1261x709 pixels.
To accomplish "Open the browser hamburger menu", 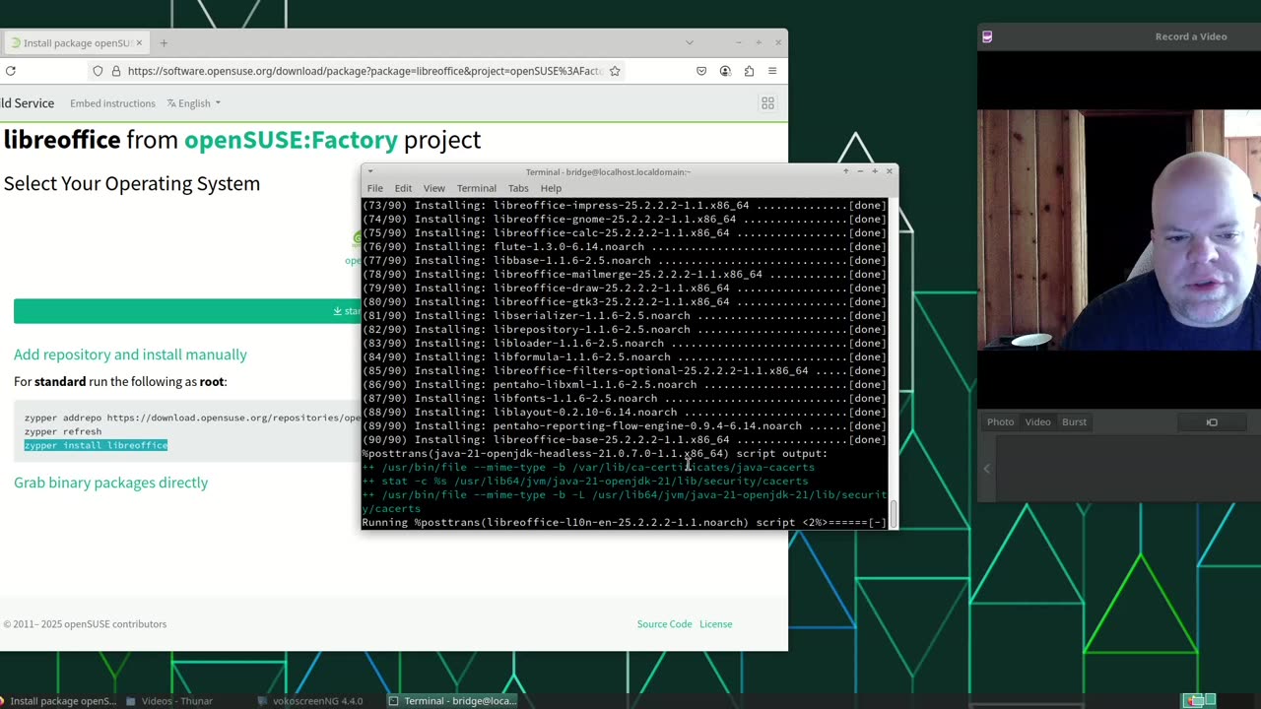I will 772,71.
